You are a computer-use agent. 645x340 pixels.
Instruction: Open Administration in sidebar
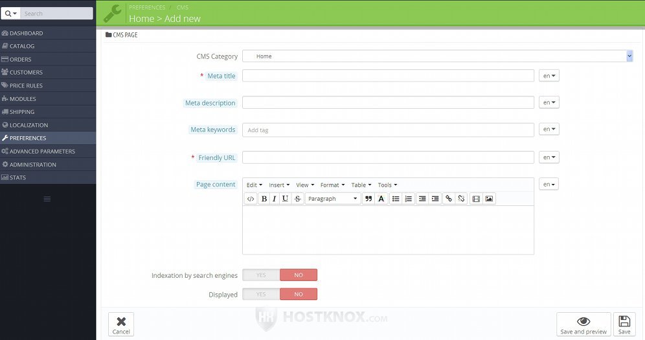pos(48,164)
